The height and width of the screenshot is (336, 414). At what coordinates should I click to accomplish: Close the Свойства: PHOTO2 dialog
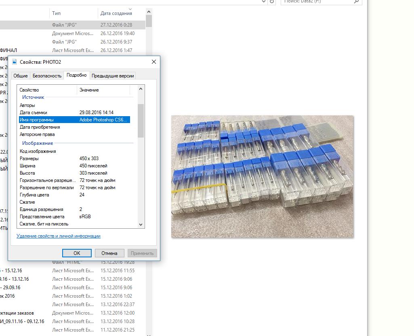coord(154,62)
